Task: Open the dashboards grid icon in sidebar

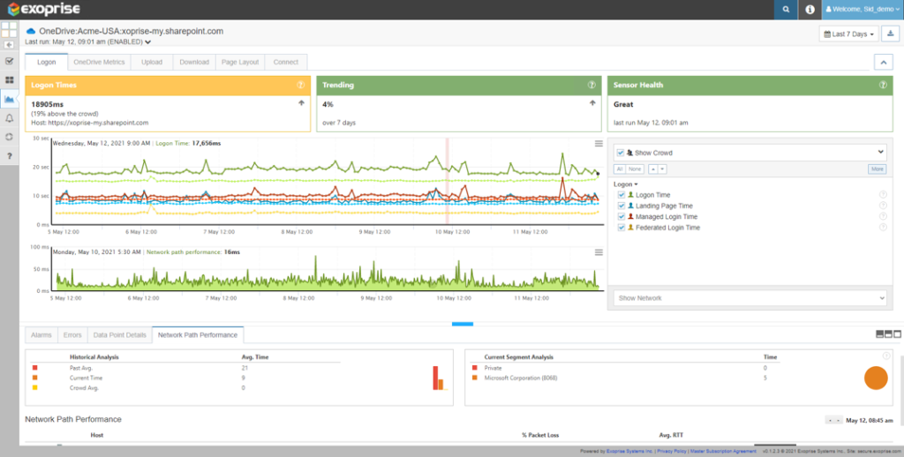Action: 9,80
